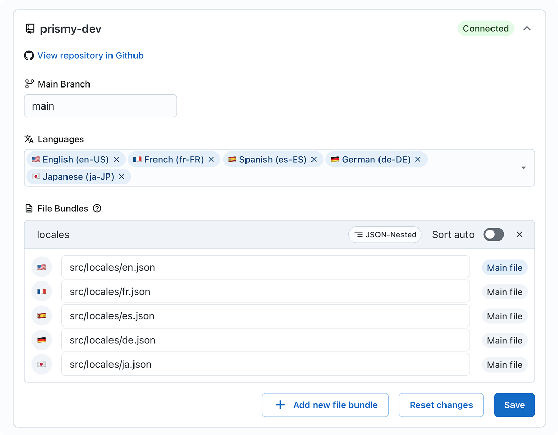Click the File Bundles document icon
Image resolution: width=558 pixels, height=435 pixels.
pyautogui.click(x=29, y=208)
